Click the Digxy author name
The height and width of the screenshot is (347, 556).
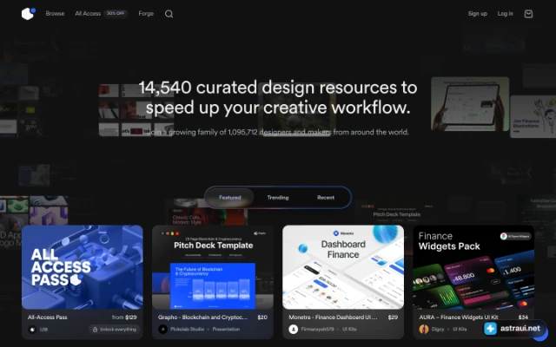[438, 330]
